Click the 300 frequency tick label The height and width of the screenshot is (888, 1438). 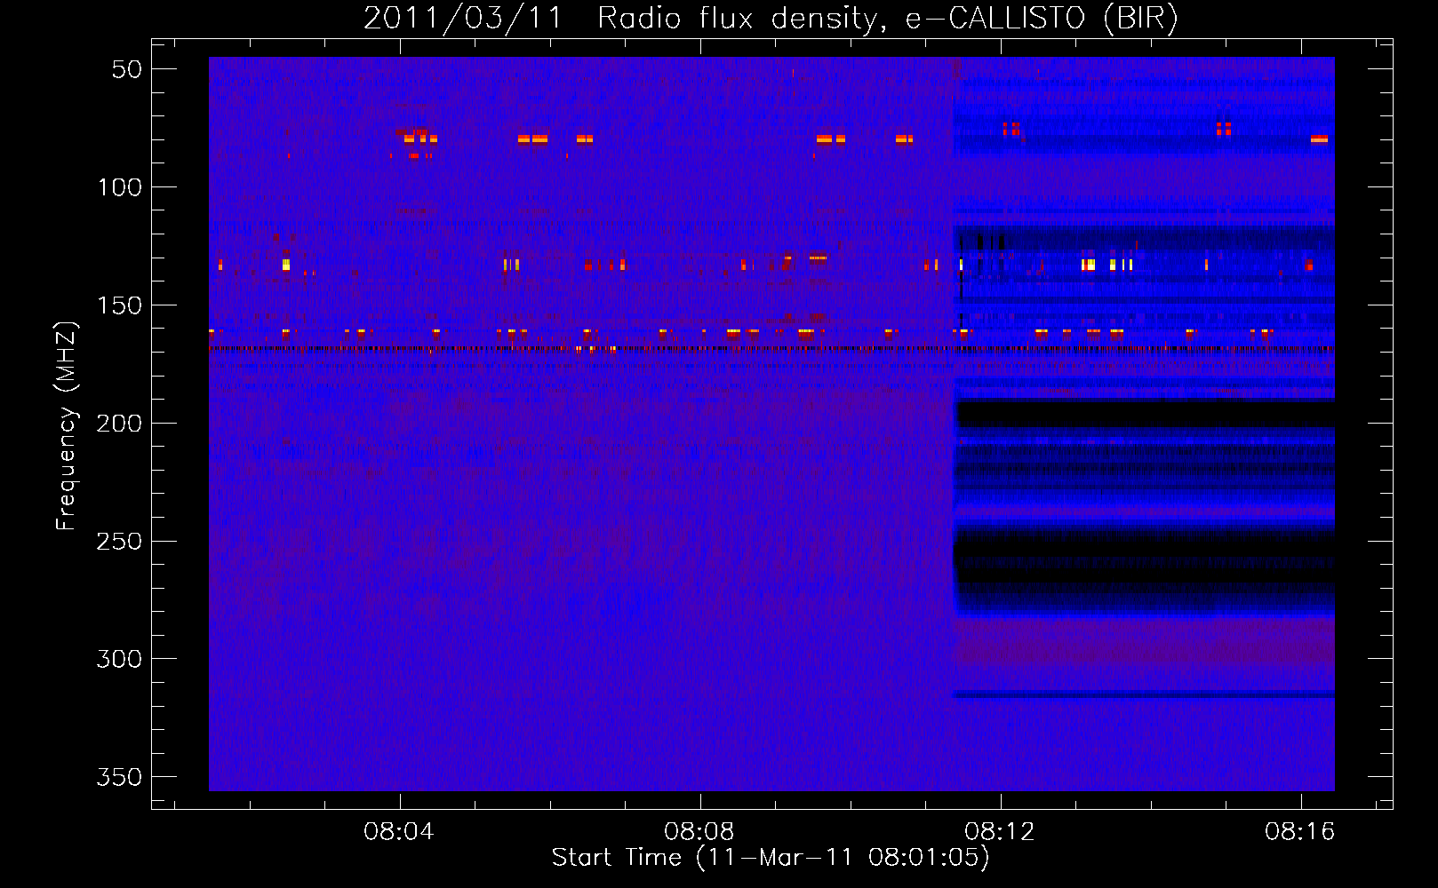119,659
